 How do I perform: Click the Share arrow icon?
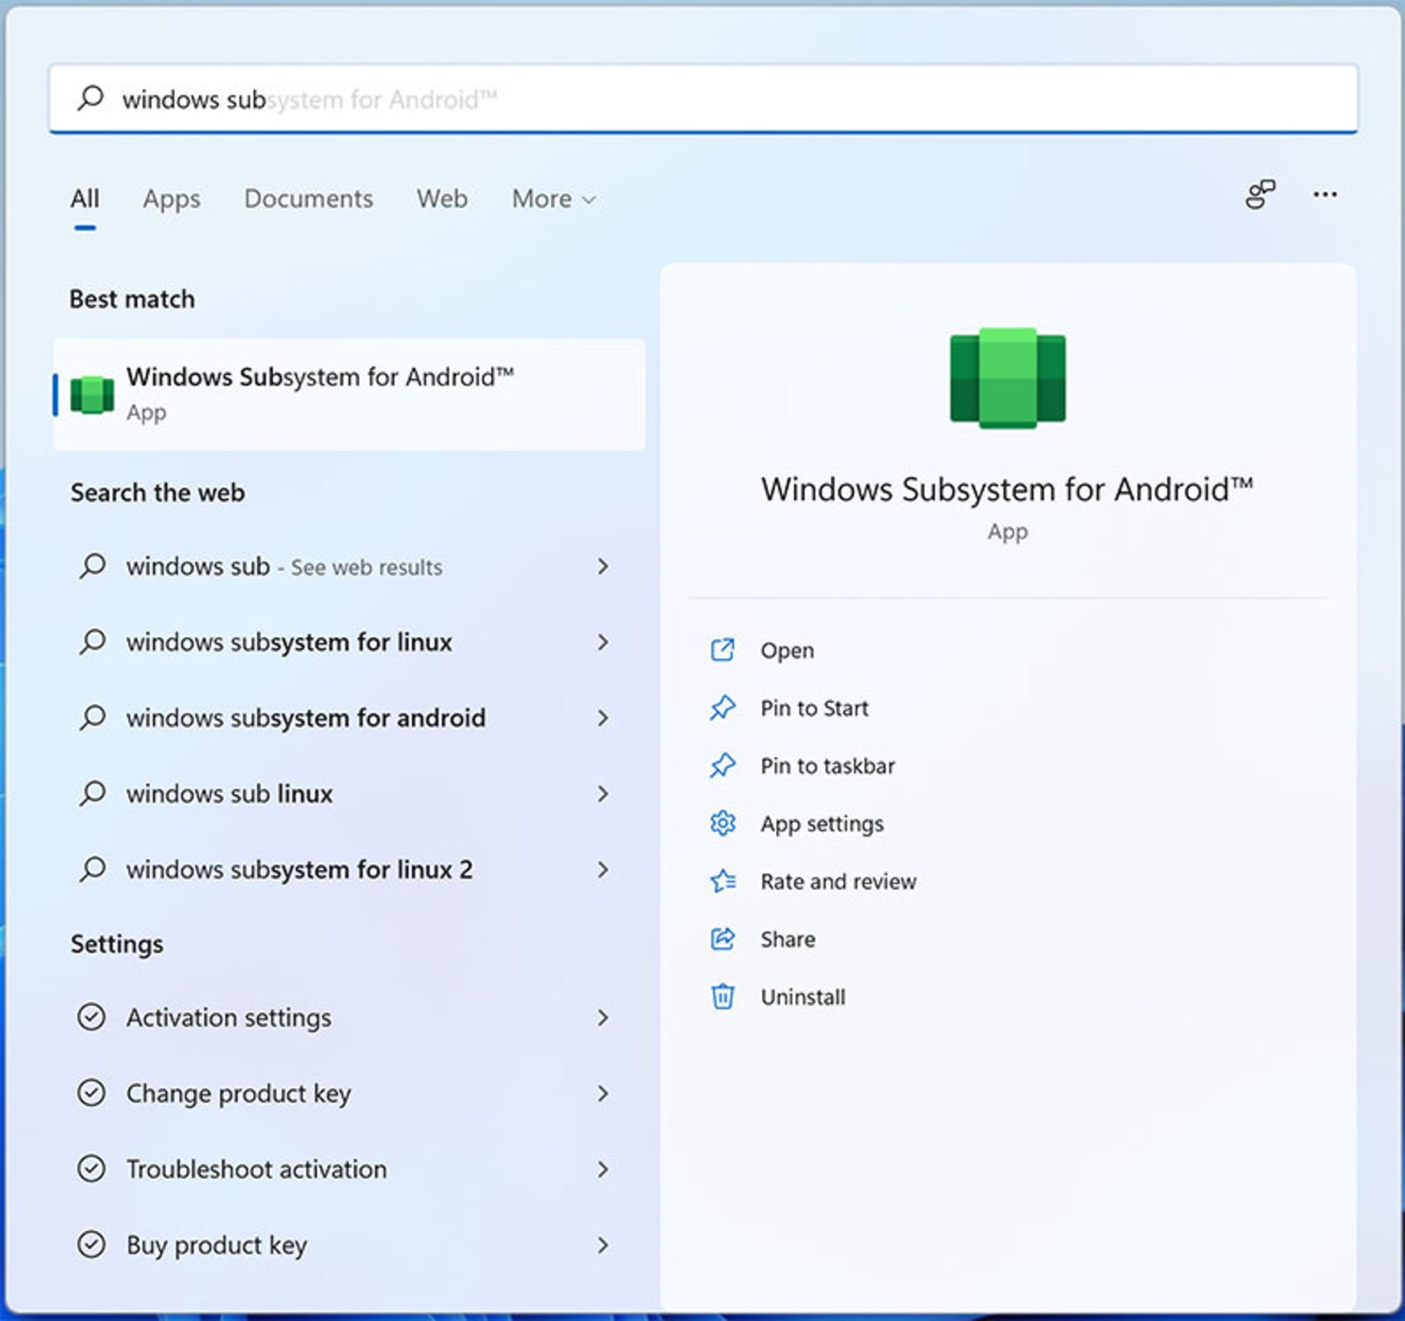722,939
